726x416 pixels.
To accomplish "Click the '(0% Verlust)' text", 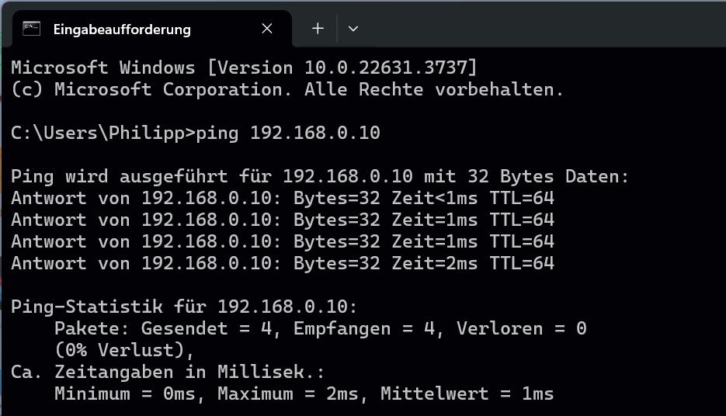I will [x=120, y=350].
